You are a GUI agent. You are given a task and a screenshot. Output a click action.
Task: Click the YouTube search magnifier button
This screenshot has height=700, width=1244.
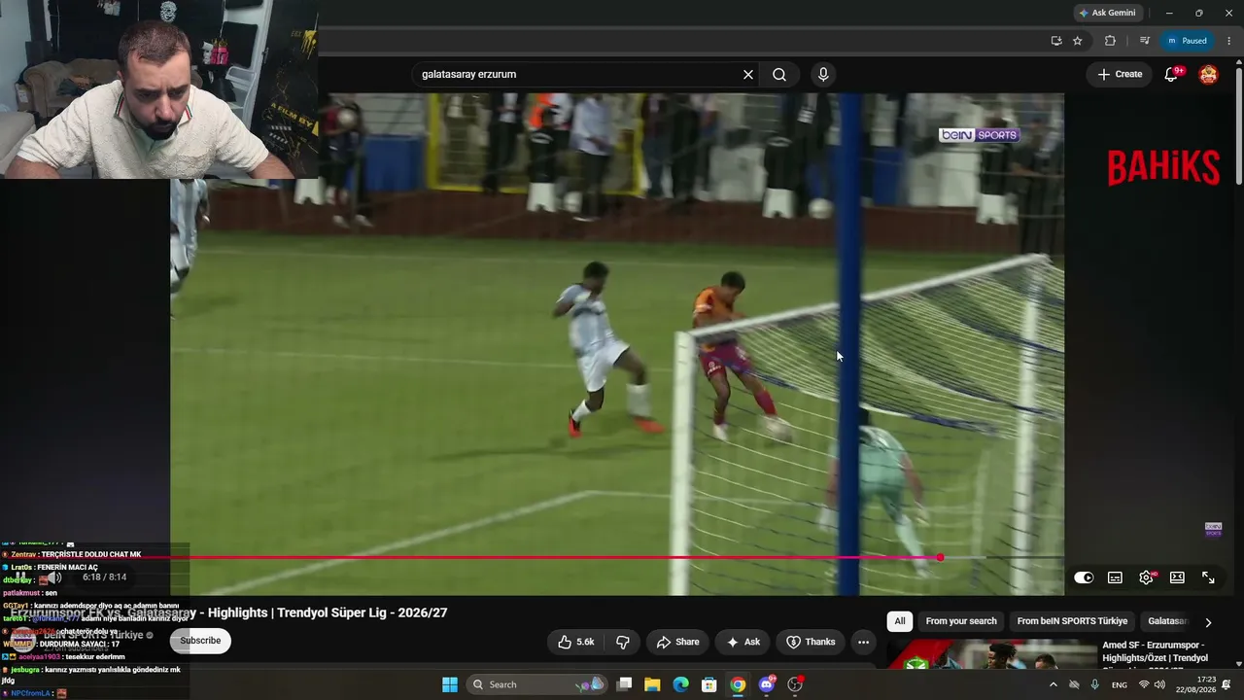pyautogui.click(x=779, y=75)
